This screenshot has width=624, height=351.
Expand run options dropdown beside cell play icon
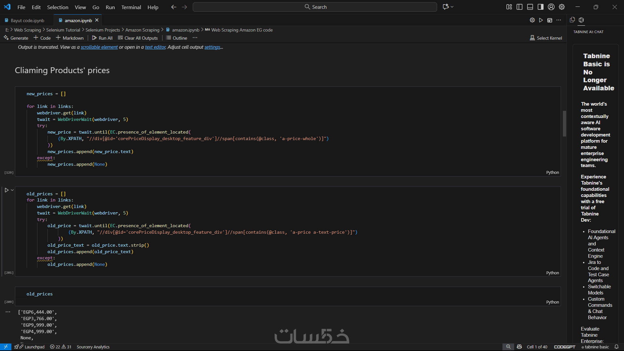point(12,190)
